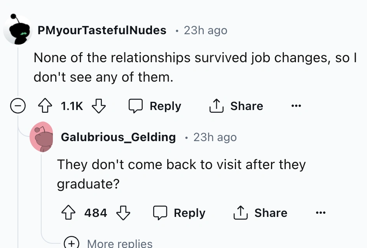Open more options on the top comment
This screenshot has width=367, height=248.
pos(297,106)
